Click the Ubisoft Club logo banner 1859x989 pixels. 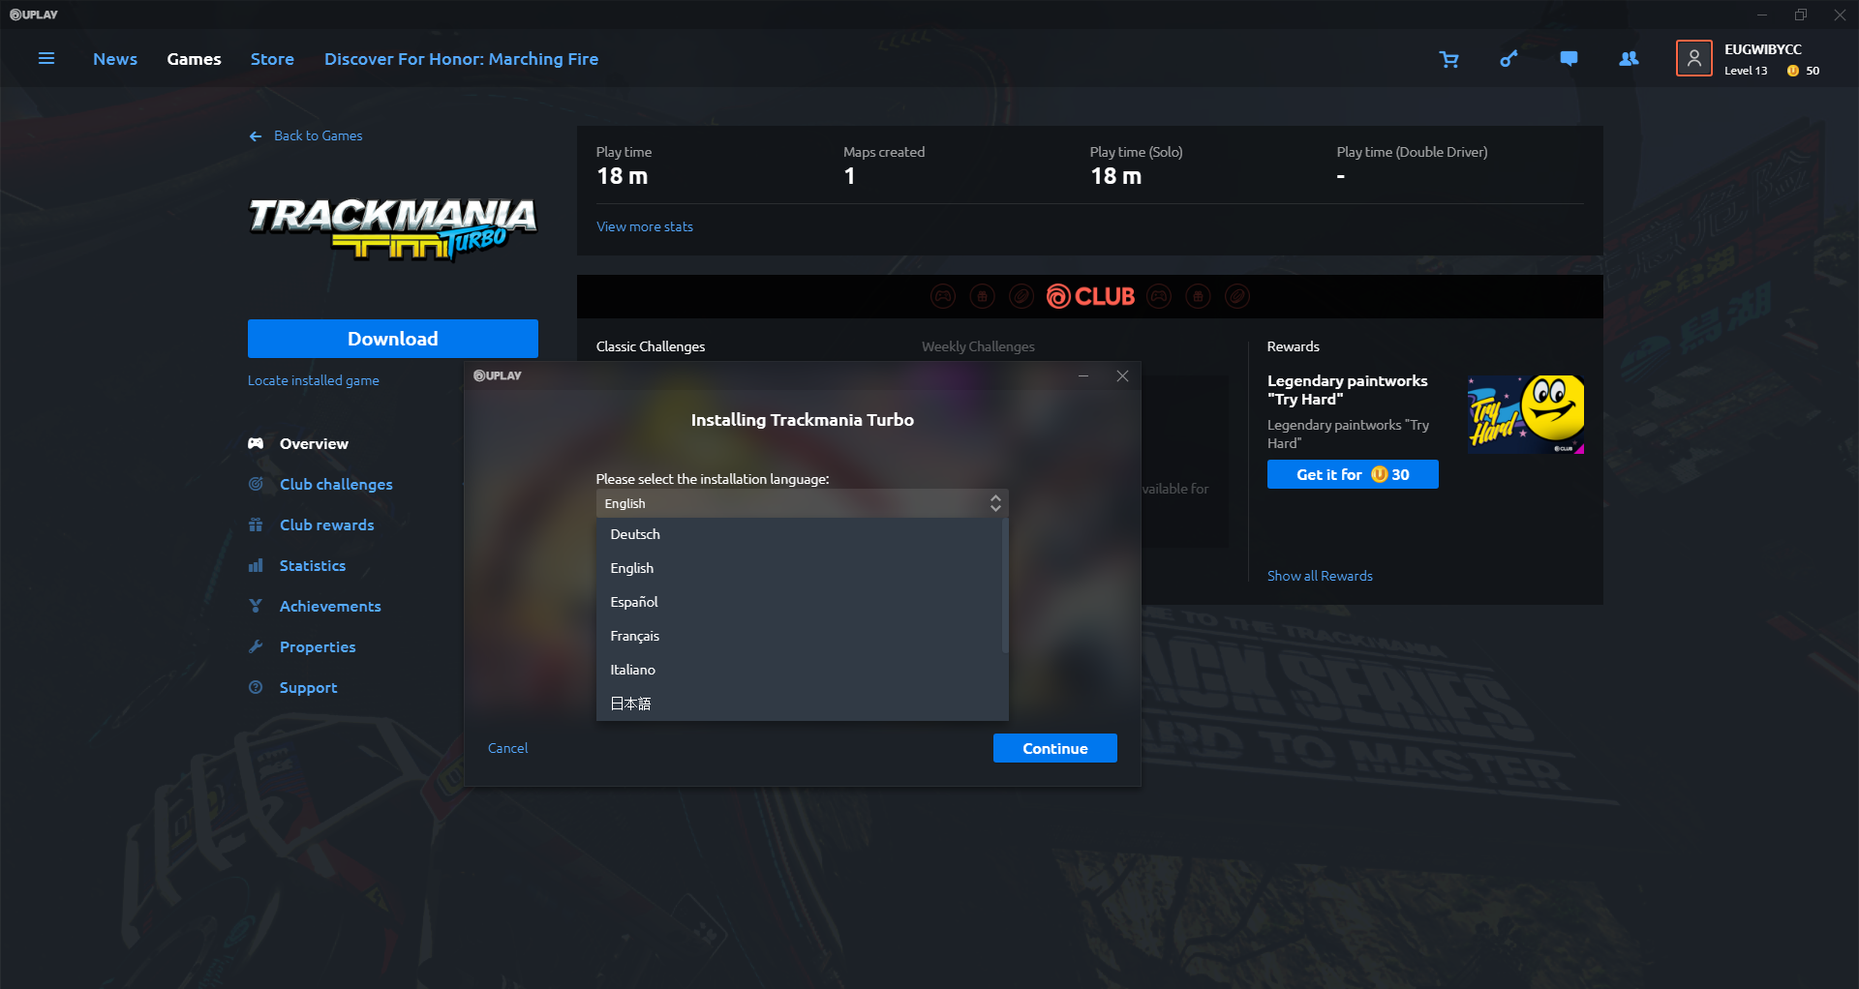(x=1090, y=296)
